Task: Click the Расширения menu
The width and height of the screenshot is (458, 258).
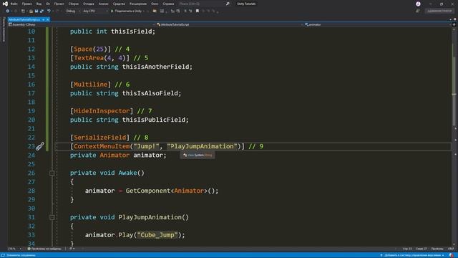Action: [x=138, y=4]
